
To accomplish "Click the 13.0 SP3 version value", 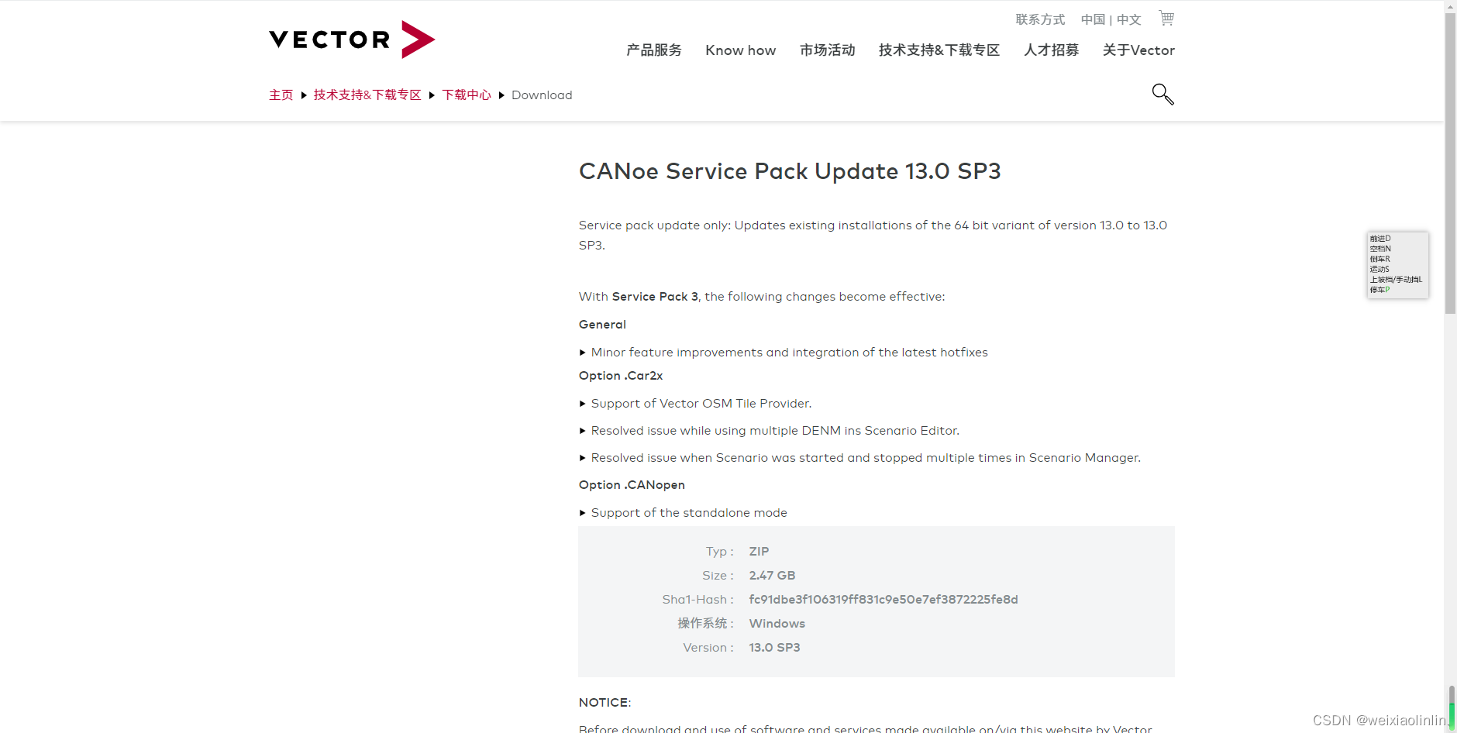I will 774,648.
